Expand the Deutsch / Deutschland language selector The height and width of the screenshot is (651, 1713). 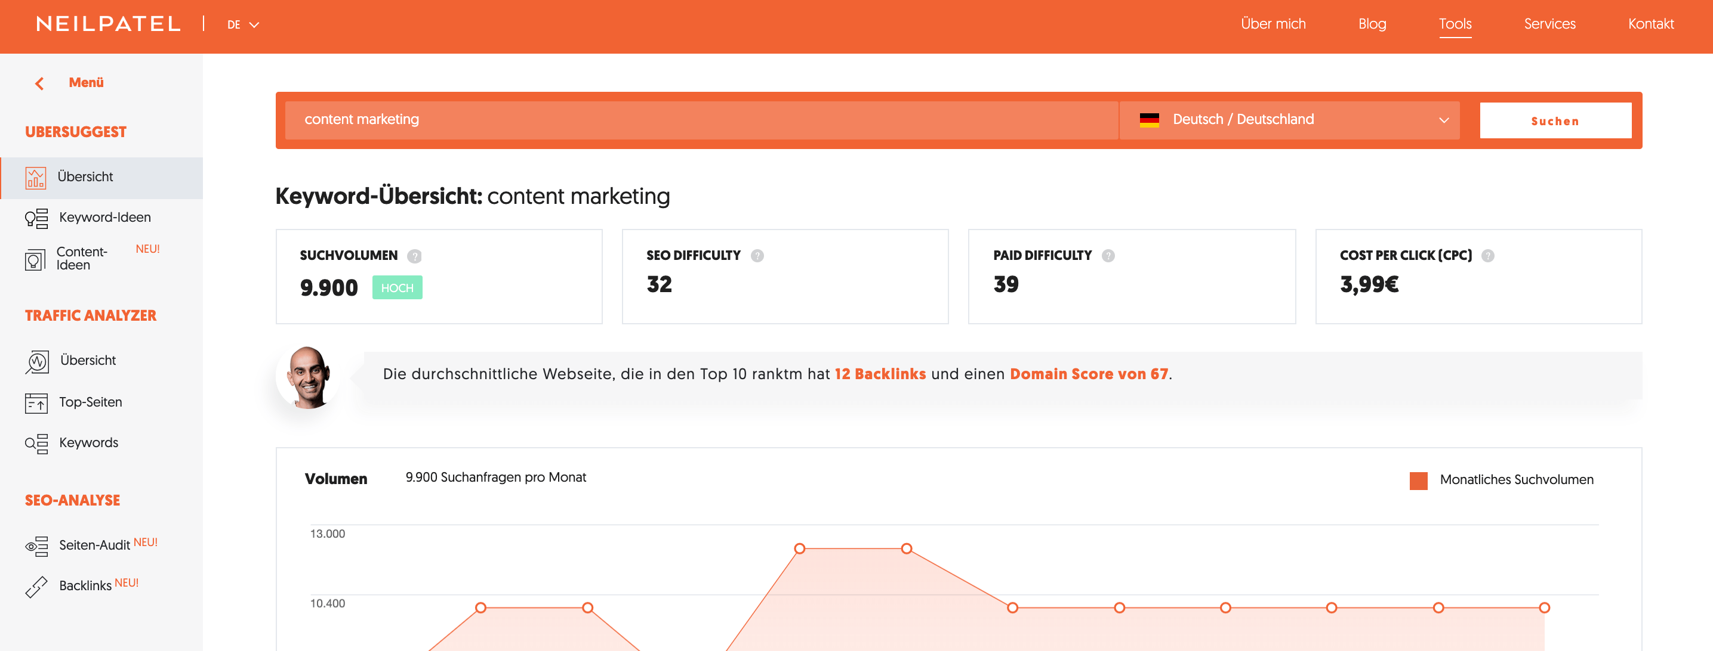coord(1289,120)
